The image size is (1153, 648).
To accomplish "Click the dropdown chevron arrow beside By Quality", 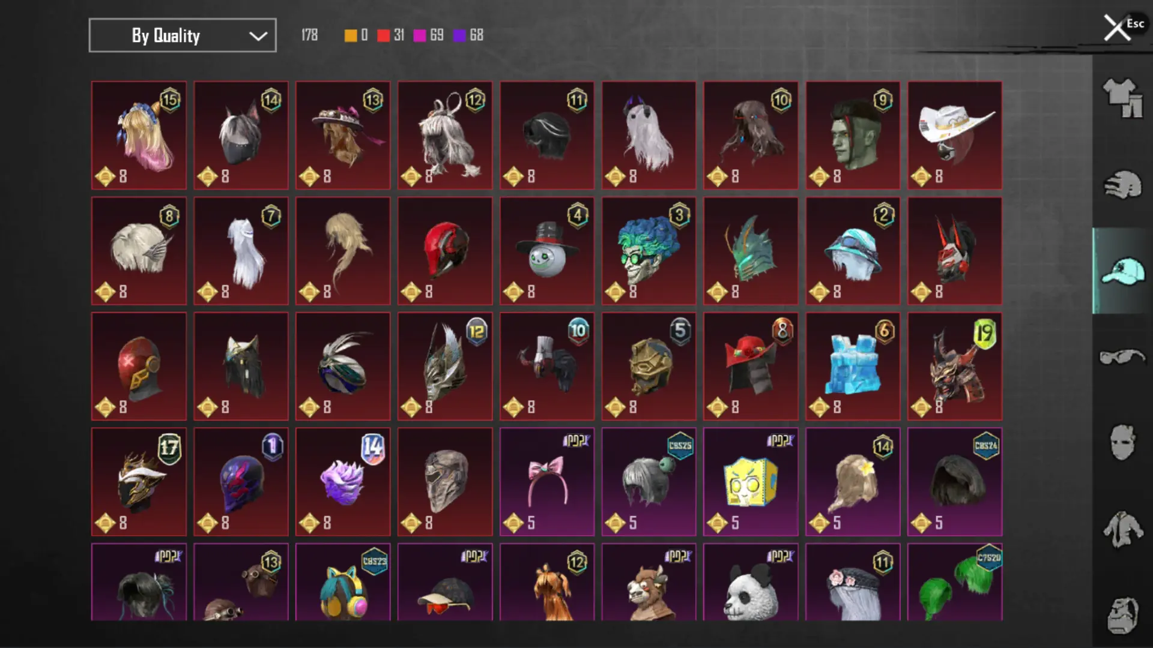I will click(x=258, y=36).
